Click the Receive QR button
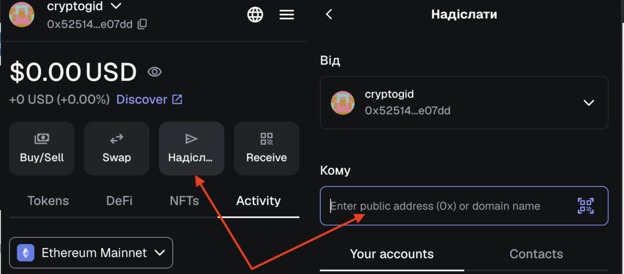 [266, 149]
